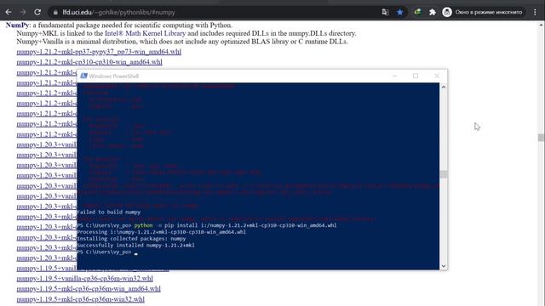
Task: Download numpy-1.19.5+mkl-cp36-cp36m-win32.whl
Action: pos(80,299)
